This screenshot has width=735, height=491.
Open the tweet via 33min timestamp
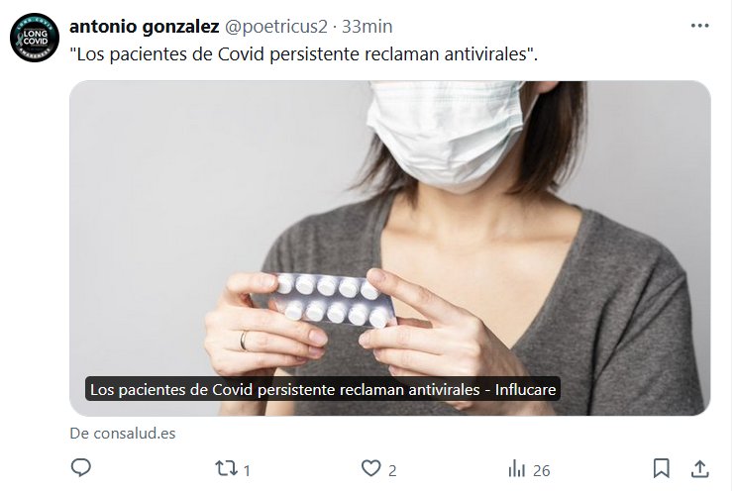click(x=367, y=27)
